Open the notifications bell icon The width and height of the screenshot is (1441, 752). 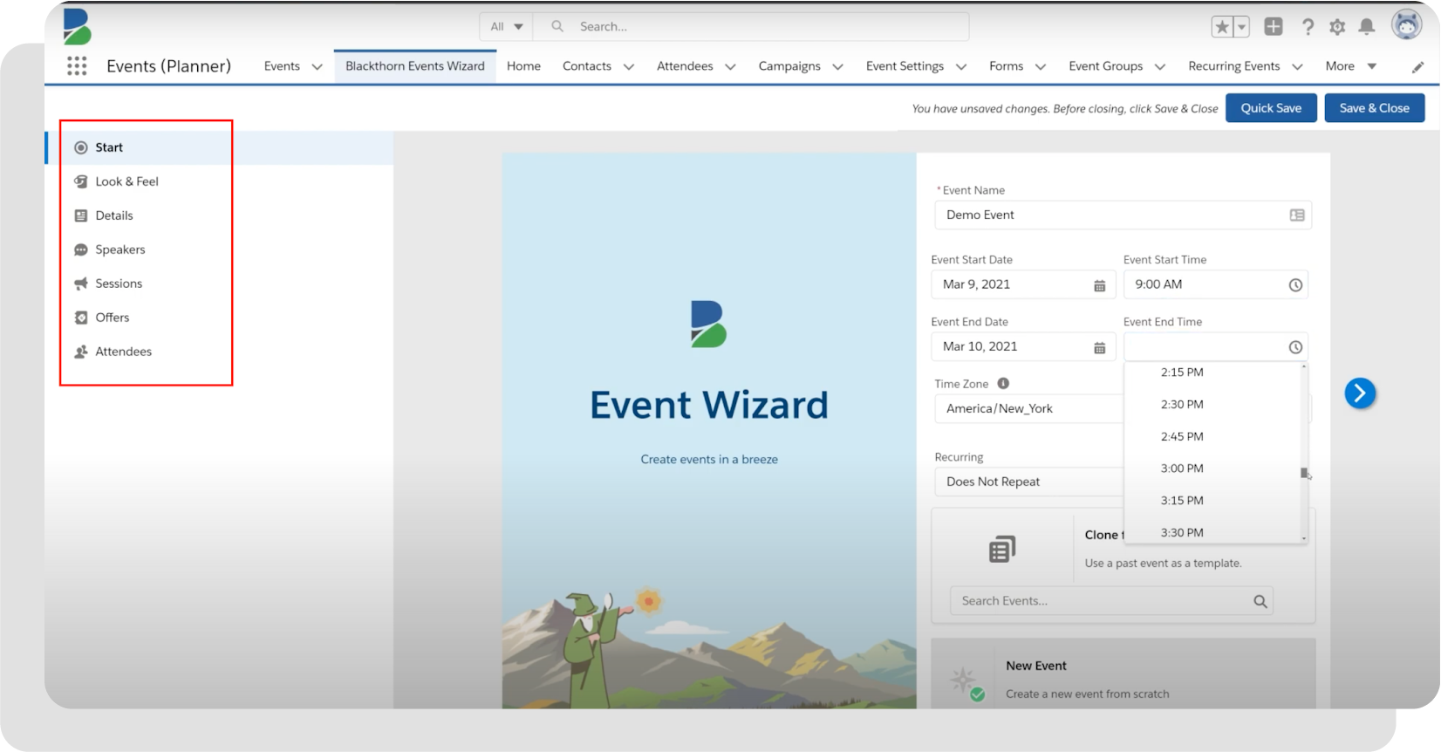point(1367,27)
